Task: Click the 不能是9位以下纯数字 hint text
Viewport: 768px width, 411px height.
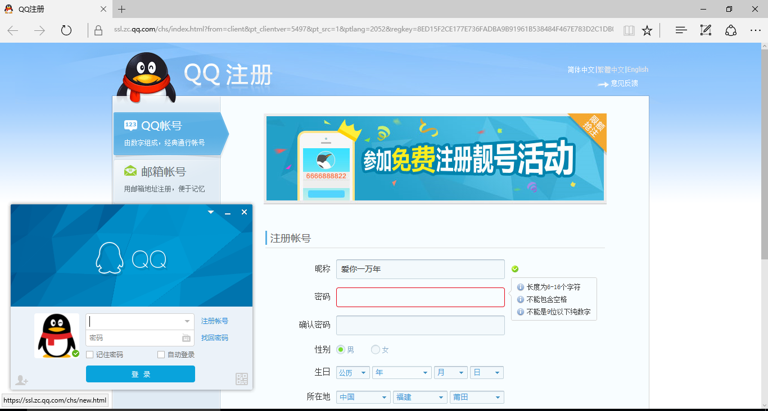Action: [559, 312]
